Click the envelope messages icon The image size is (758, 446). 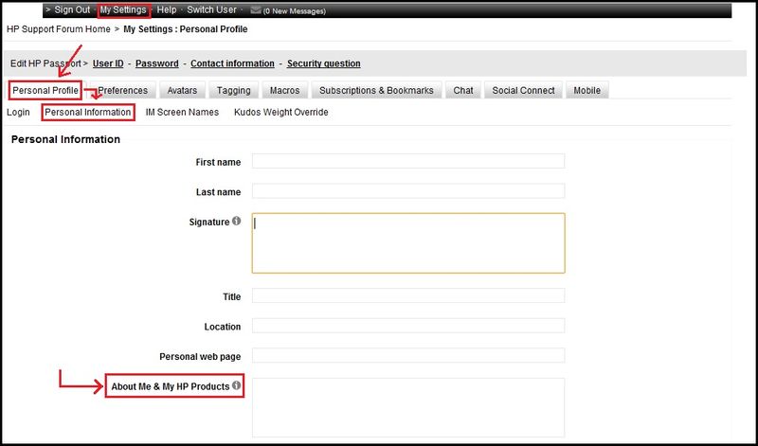pyautogui.click(x=256, y=10)
